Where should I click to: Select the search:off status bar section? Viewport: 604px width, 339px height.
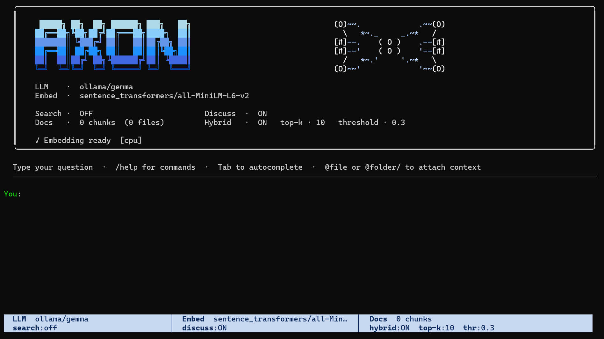[x=35, y=328]
